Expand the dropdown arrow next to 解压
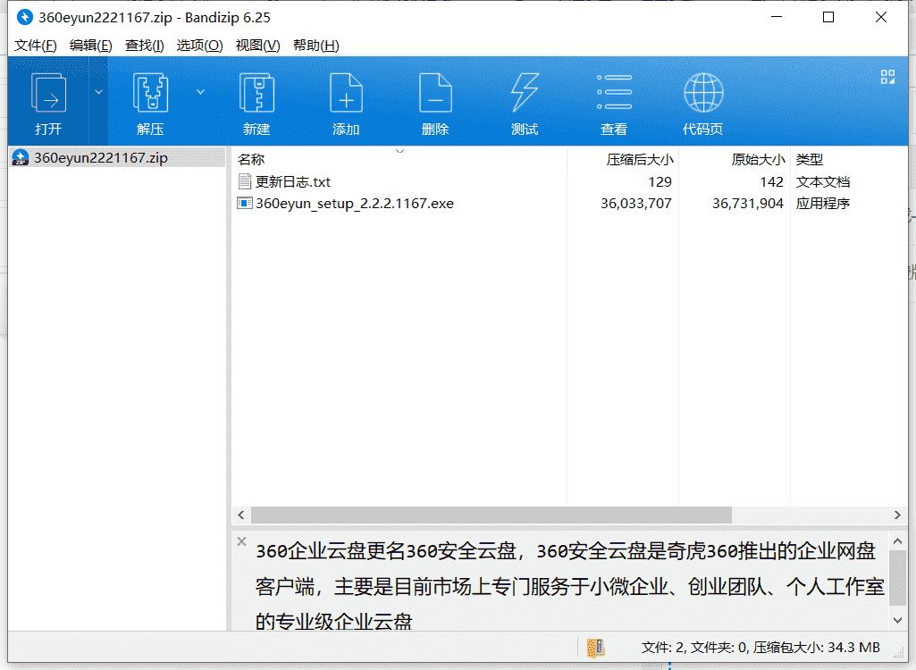Image resolution: width=916 pixels, height=670 pixels. coord(200,92)
